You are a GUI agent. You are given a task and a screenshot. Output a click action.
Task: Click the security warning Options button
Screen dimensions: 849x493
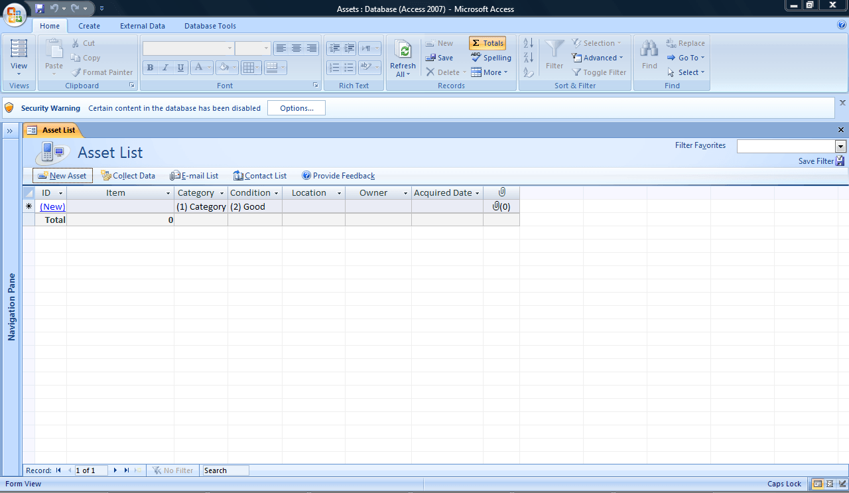click(x=296, y=108)
